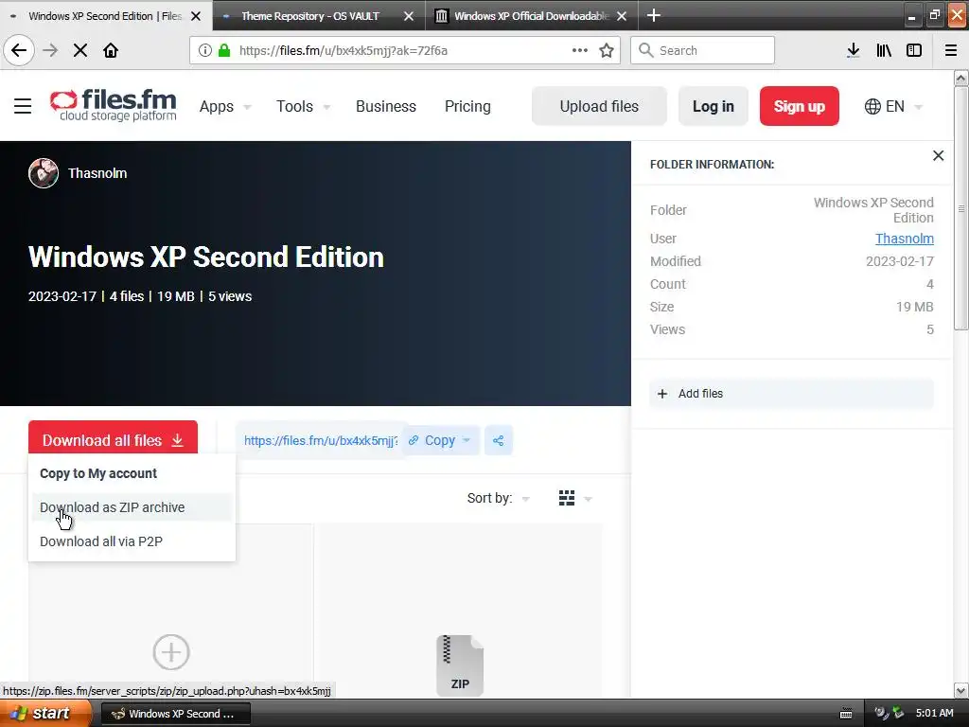Open the Business page
This screenshot has height=727, width=969.
click(386, 106)
